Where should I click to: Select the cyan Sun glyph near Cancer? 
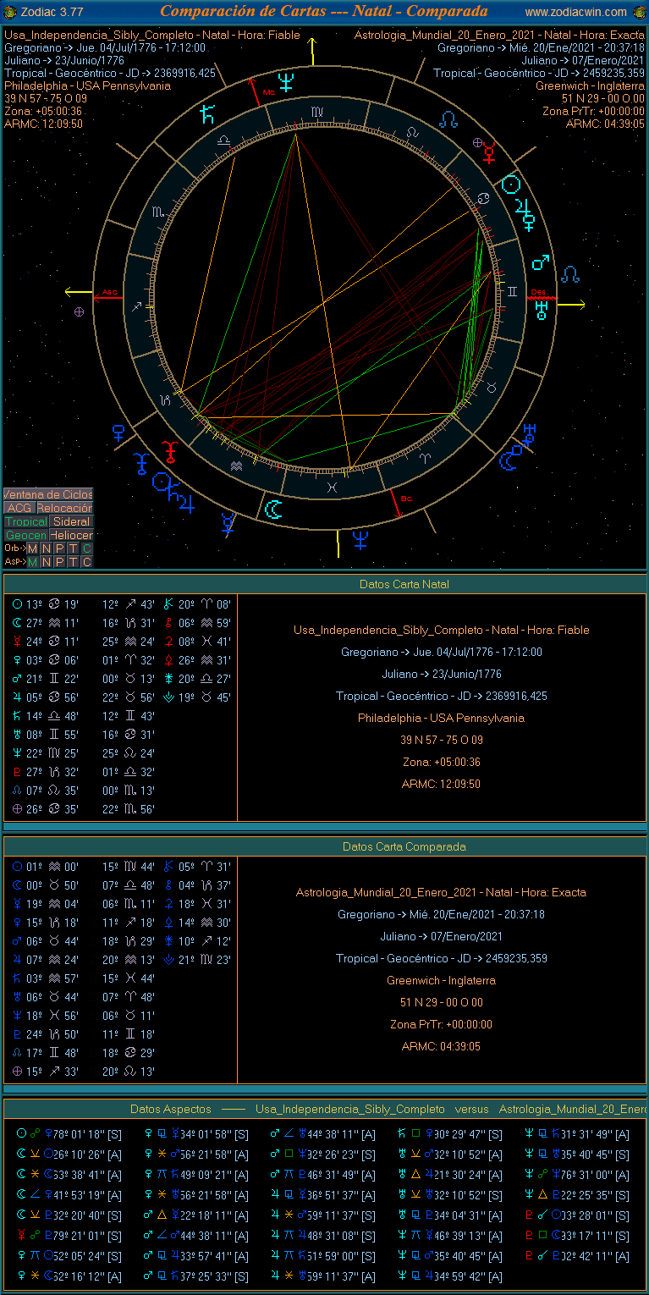coord(510,185)
